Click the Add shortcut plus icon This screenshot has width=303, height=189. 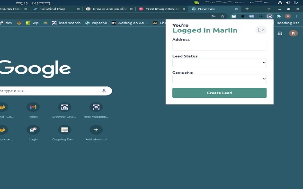pyautogui.click(x=96, y=130)
